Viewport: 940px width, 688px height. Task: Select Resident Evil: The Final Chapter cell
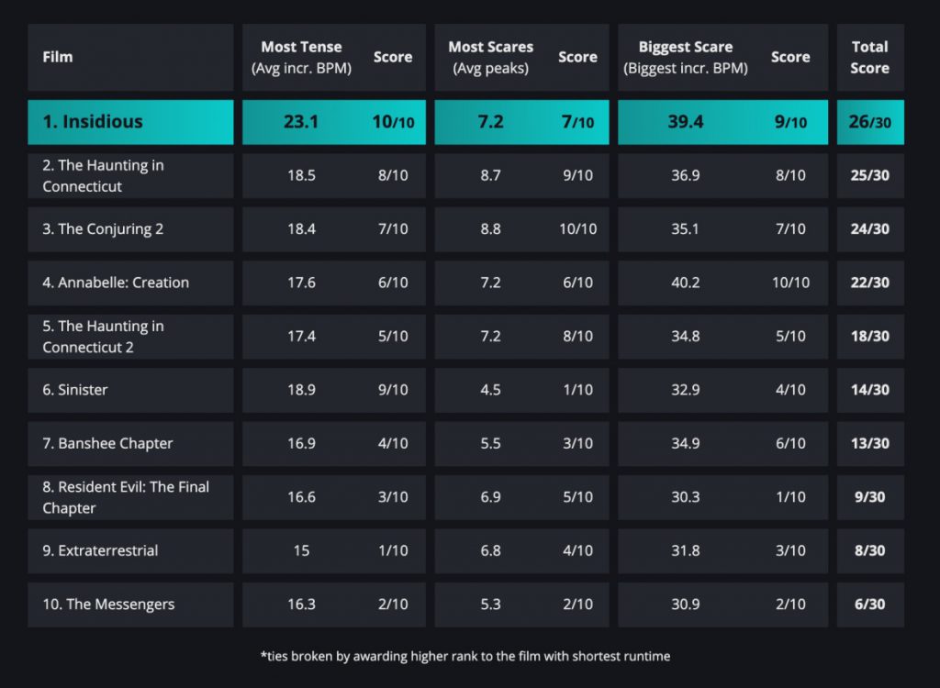tap(125, 497)
